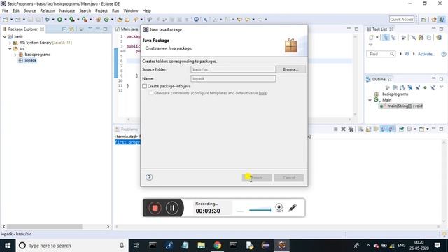Image resolution: width=448 pixels, height=252 pixels.
Task: Click the Activate link in Task List
Action: point(426,54)
